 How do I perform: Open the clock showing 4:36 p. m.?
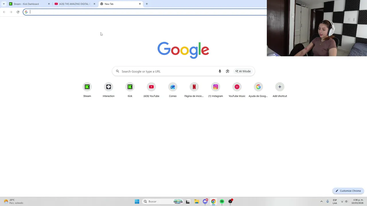click(357, 201)
